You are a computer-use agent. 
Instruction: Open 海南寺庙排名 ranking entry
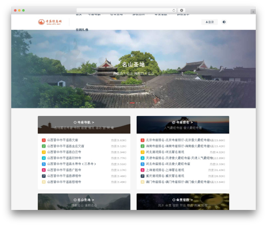point(178,146)
